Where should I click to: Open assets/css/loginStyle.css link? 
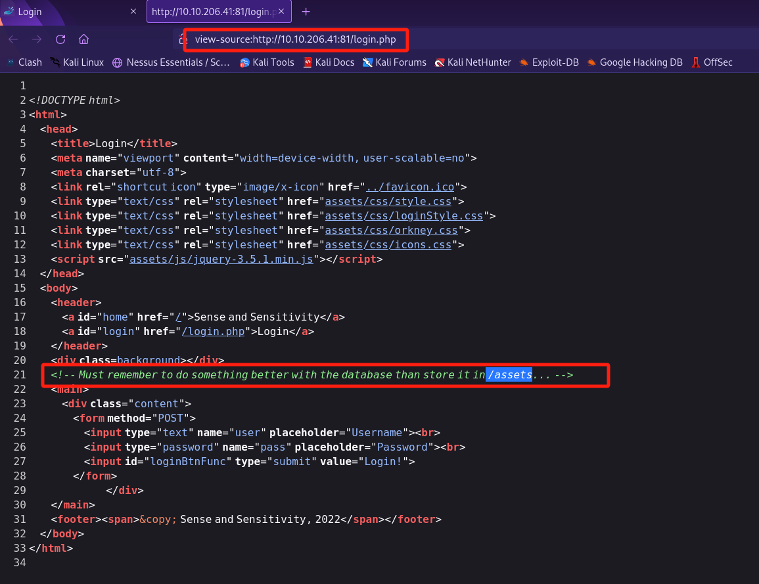[x=402, y=215]
